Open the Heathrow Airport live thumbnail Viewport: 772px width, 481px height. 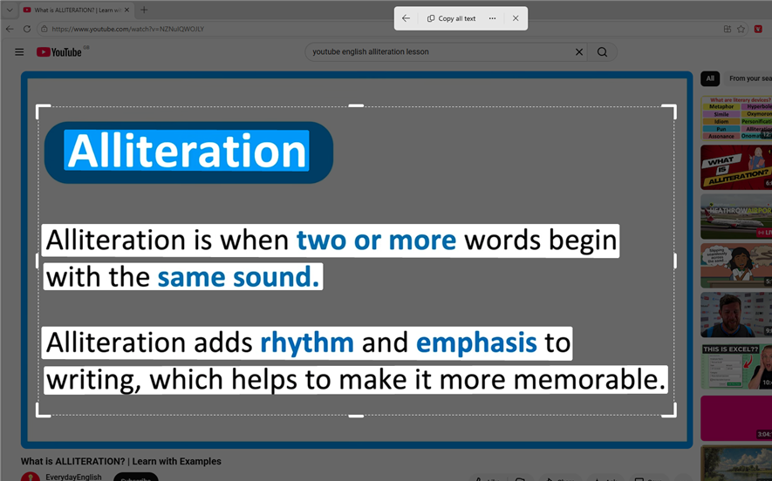pos(736,216)
